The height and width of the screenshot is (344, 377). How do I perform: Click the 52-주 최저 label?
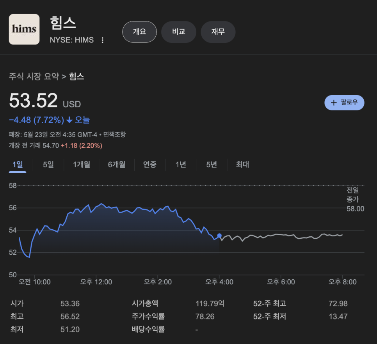click(270, 316)
